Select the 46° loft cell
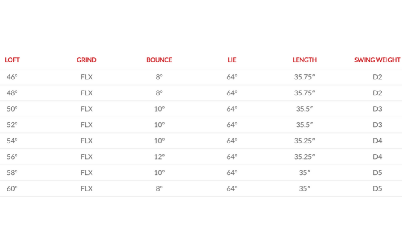This screenshot has width=402, height=248. click(x=12, y=77)
